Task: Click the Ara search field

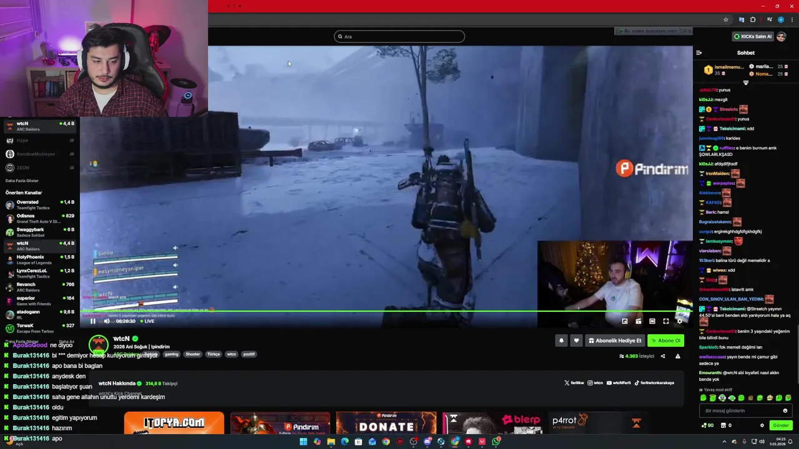Action: pyautogui.click(x=399, y=36)
